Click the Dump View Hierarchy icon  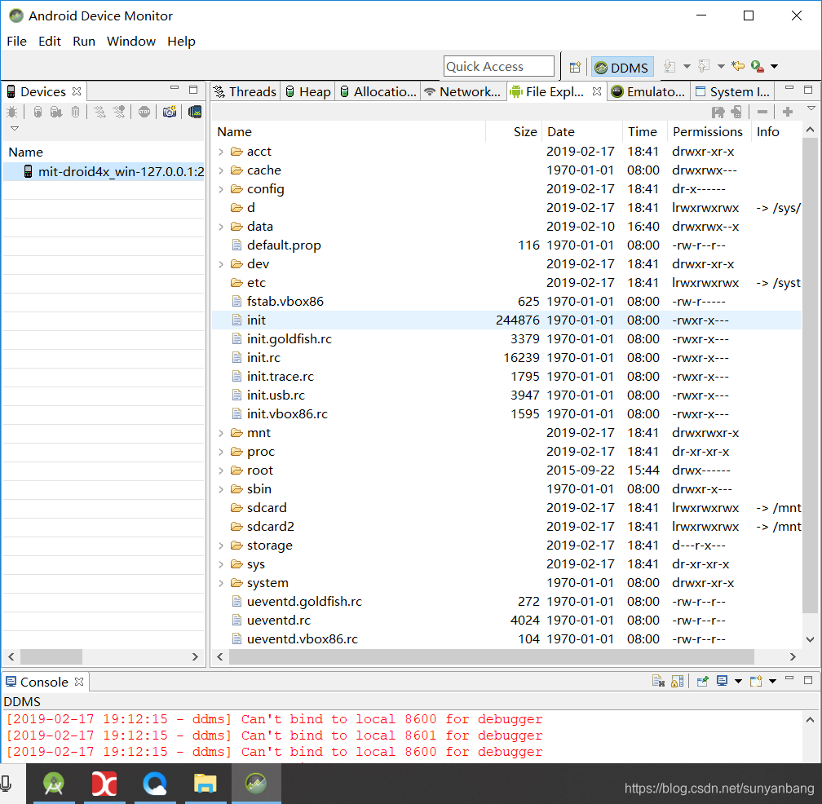tap(195, 112)
